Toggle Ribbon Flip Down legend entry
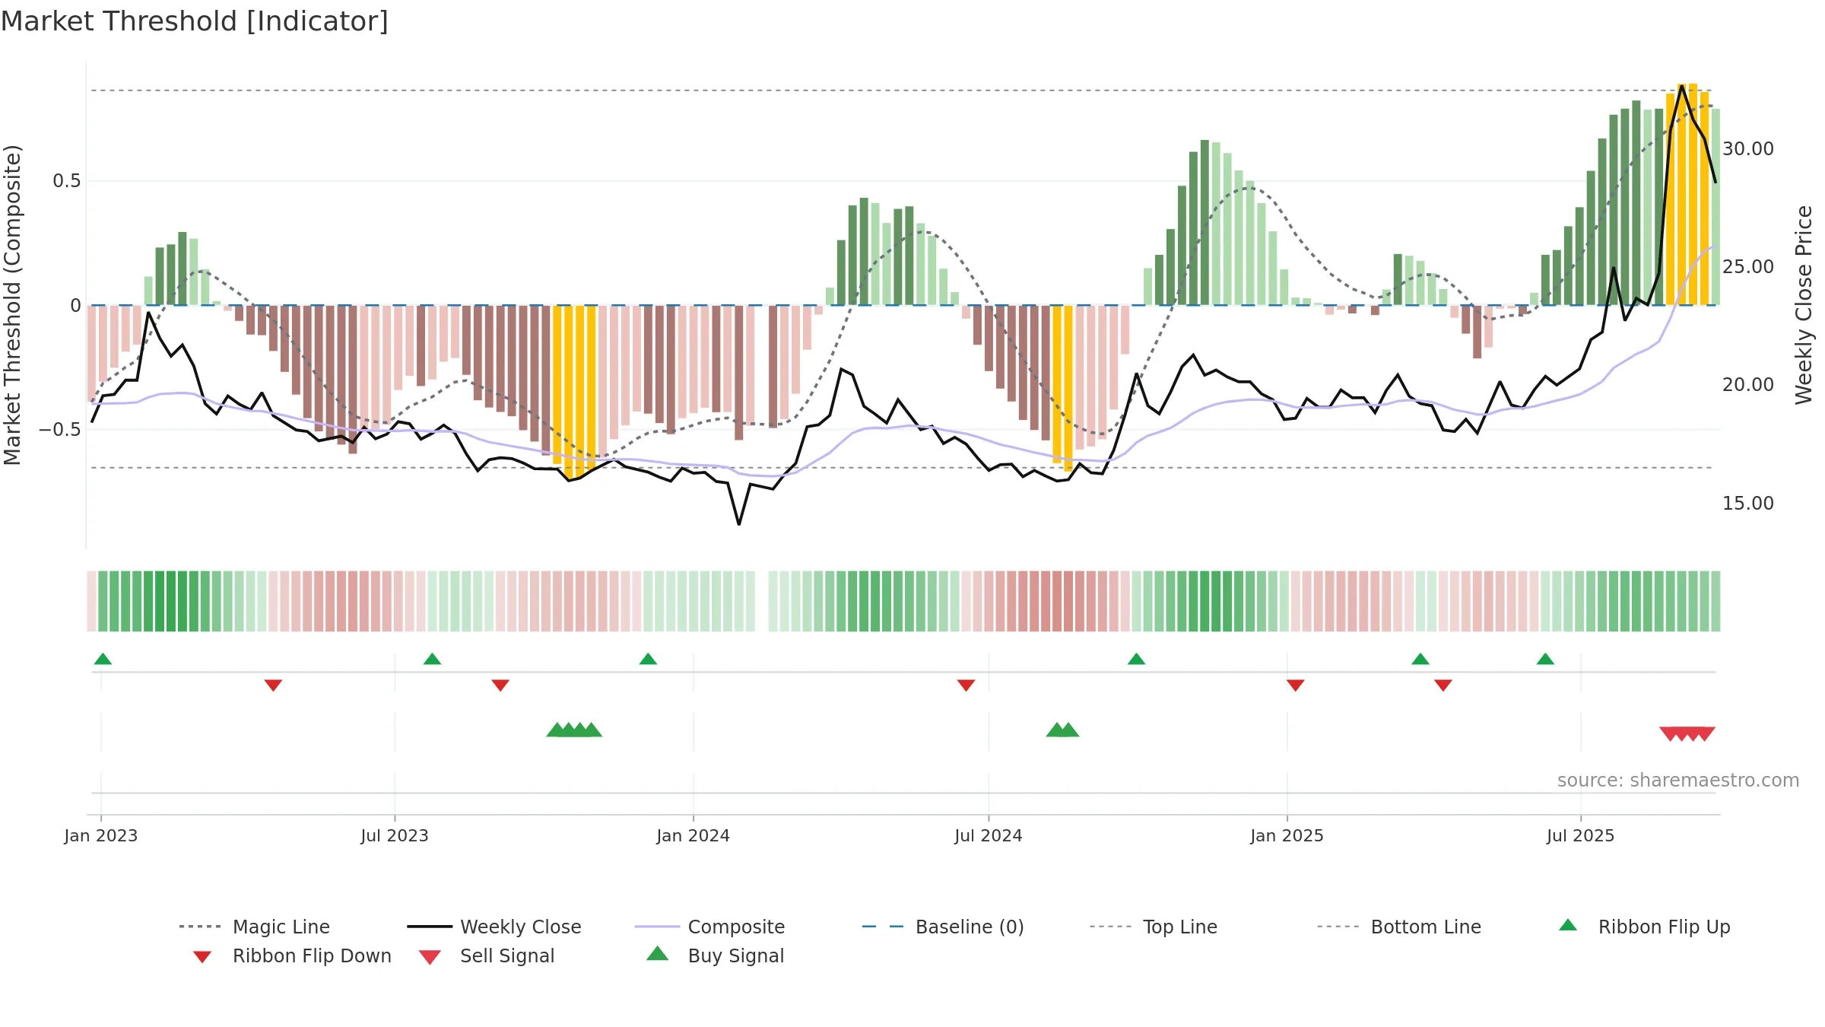Image resolution: width=1825 pixels, height=1027 pixels. coord(292,955)
